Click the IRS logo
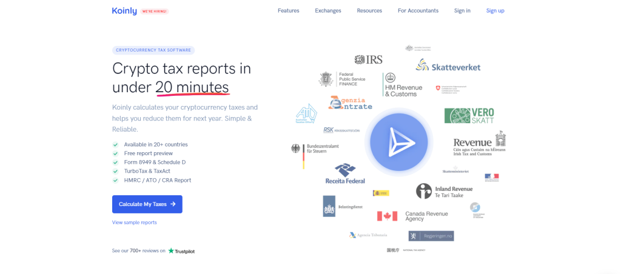 pos(368,60)
